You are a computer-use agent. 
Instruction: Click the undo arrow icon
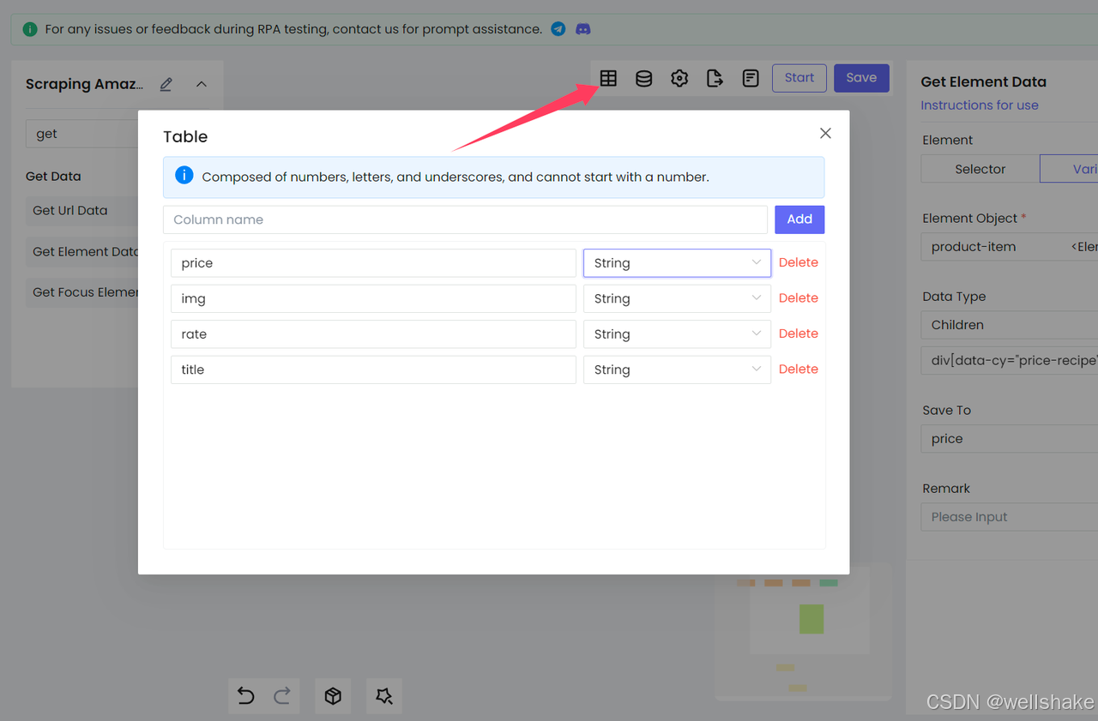click(246, 696)
